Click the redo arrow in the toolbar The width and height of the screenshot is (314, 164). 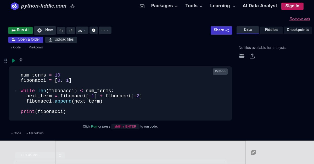[x=71, y=30]
